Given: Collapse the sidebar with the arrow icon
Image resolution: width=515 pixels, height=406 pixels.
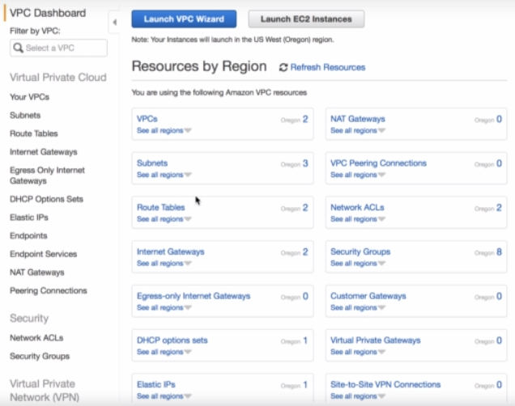Looking at the screenshot, I should pos(114,23).
